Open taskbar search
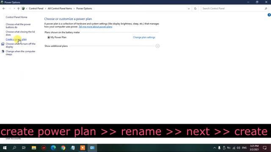 [x=14, y=148]
